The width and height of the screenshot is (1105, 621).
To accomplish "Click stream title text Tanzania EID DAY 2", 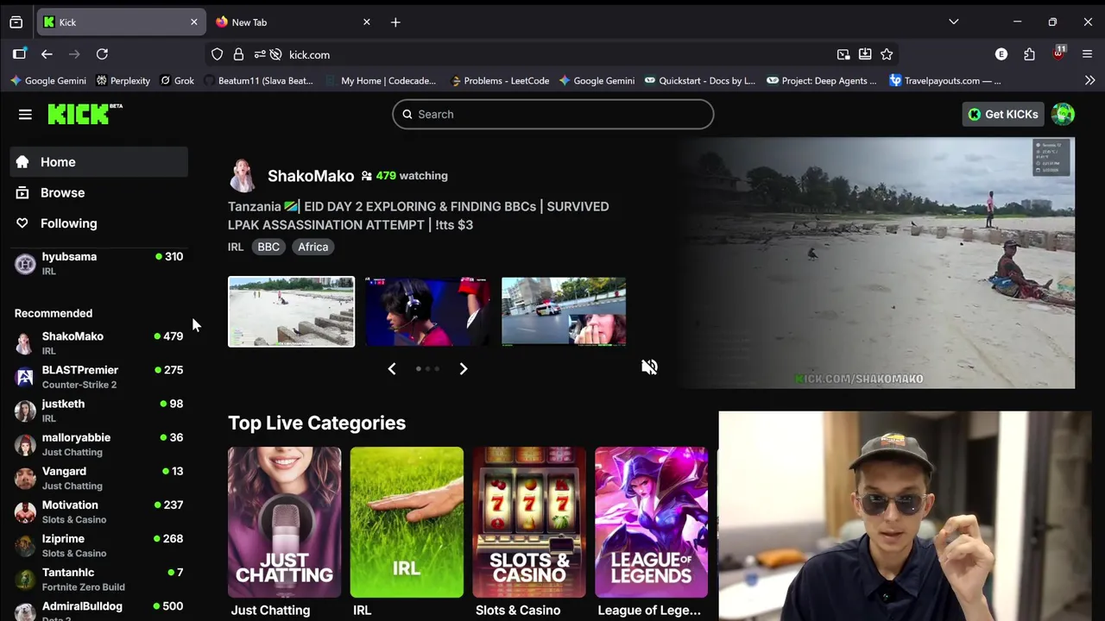I will point(419,216).
